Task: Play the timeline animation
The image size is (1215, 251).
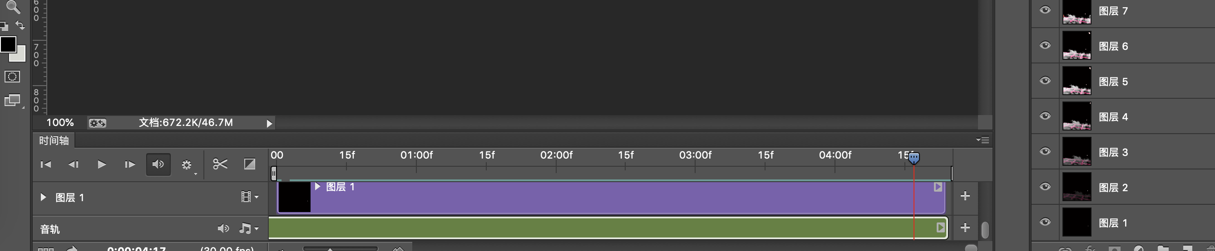Action: (x=101, y=164)
